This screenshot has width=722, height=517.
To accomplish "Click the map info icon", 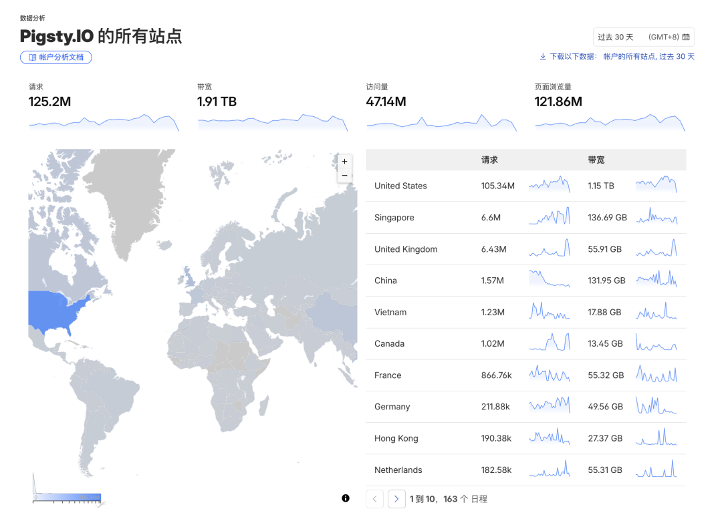I will (346, 498).
